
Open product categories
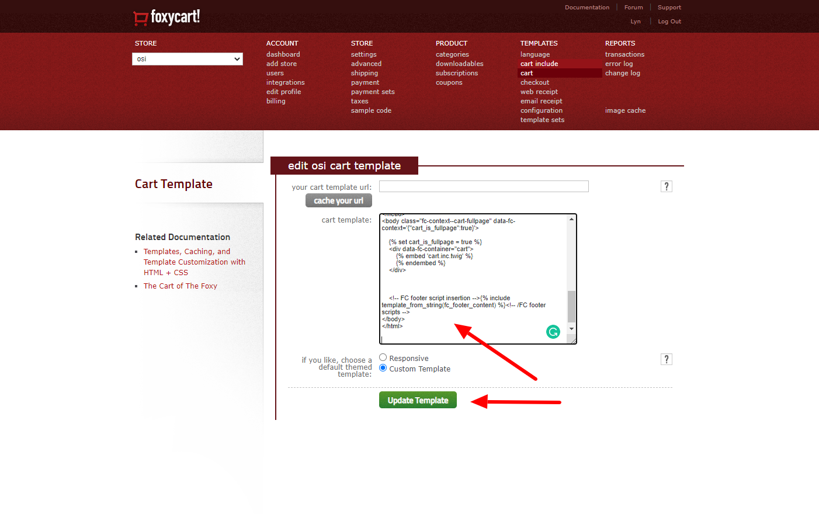pyautogui.click(x=452, y=54)
